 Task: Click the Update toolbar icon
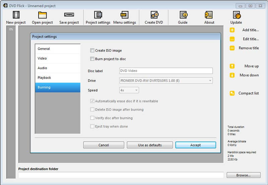pyautogui.click(x=236, y=15)
